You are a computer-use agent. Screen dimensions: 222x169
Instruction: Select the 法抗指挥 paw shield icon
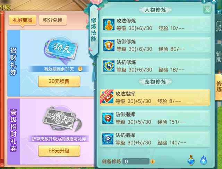(108, 139)
